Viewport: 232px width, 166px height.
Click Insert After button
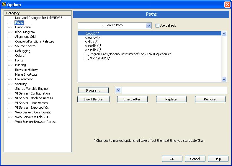point(132,99)
